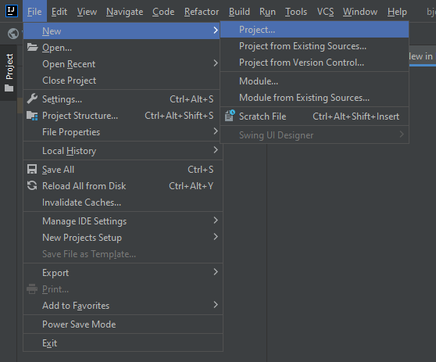Open the VCS menu in menu bar
Screen dimensions: 436x362
pyautogui.click(x=325, y=12)
